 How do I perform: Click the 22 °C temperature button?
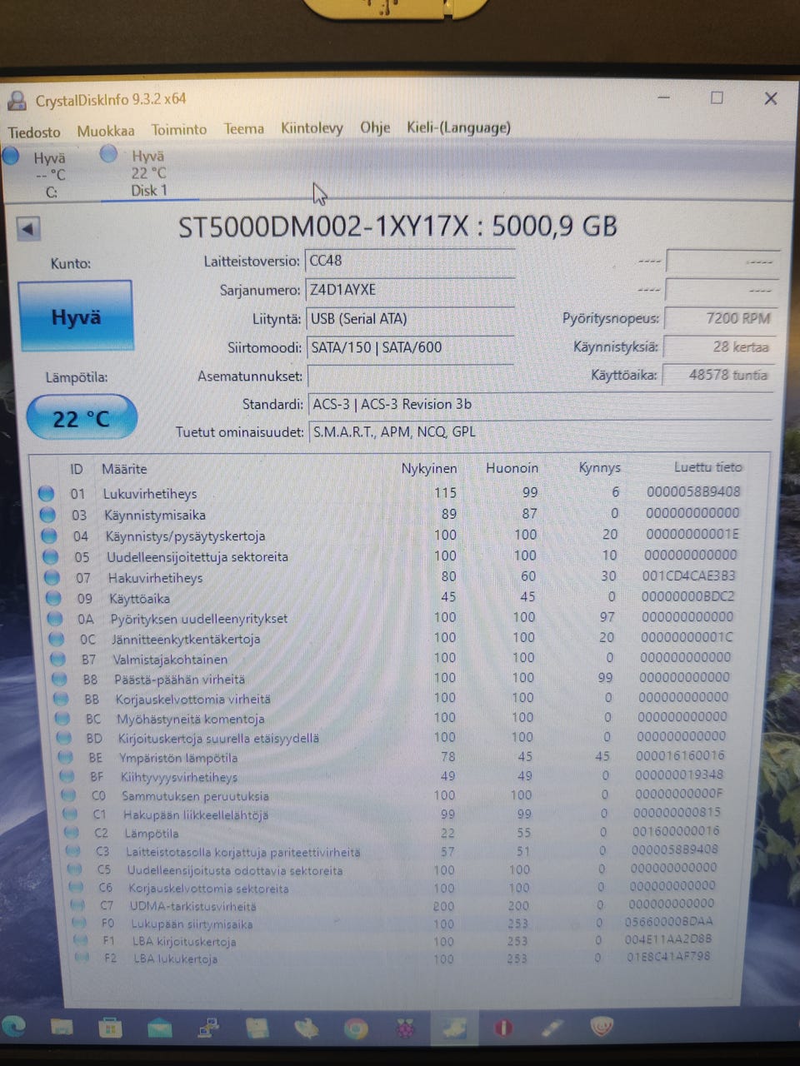(81, 417)
